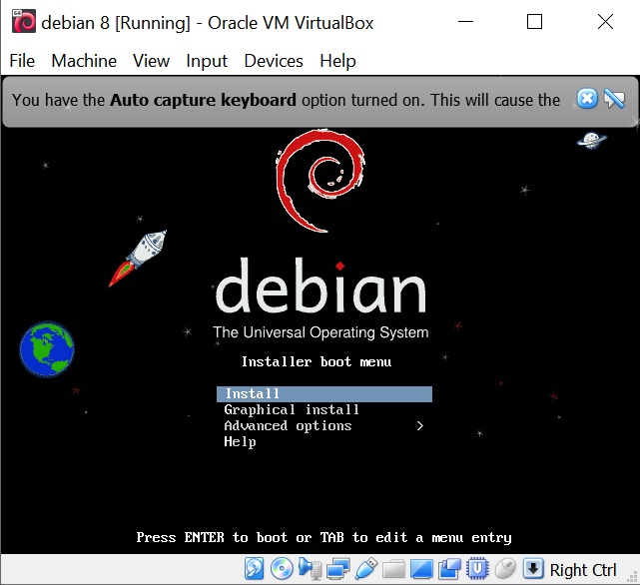Click the shared folders indicator
Viewport: 640px width, 585px height.
[393, 569]
